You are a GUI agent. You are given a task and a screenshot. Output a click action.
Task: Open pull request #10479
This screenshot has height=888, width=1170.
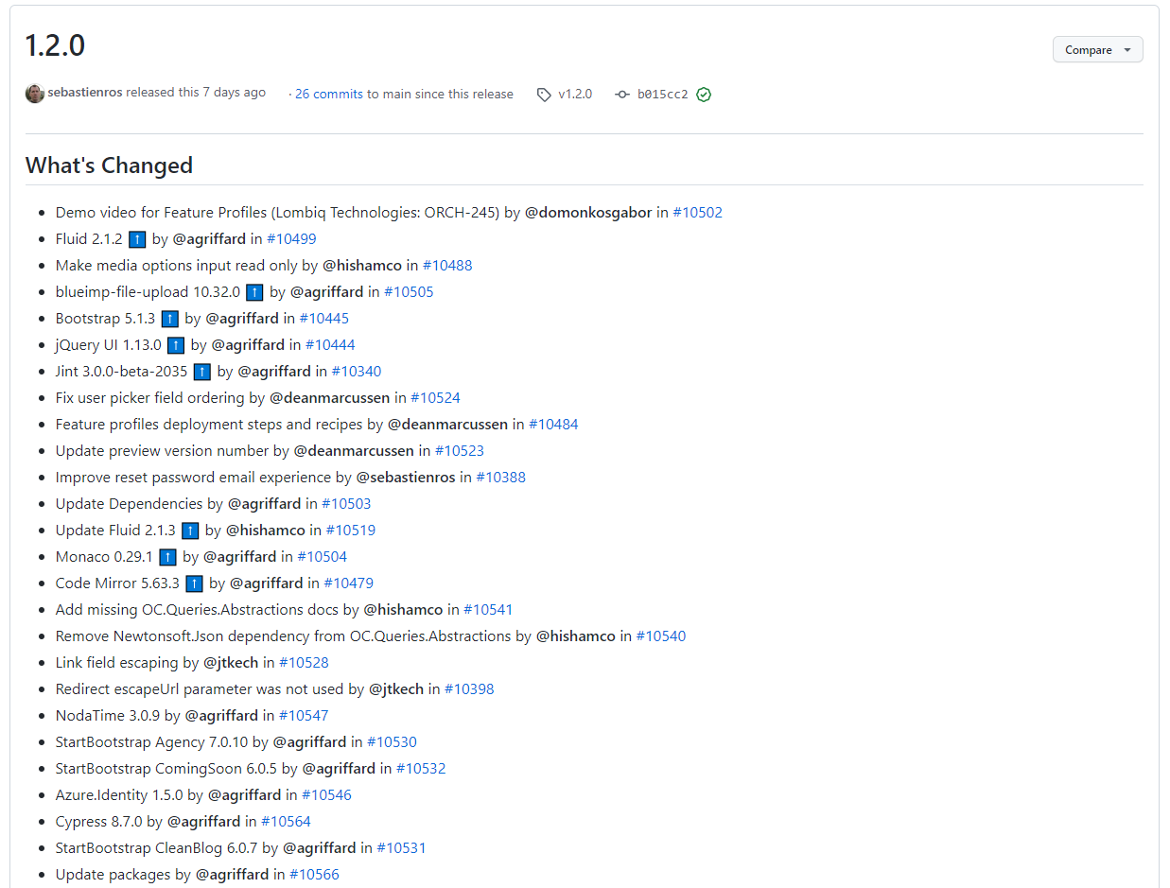(x=349, y=583)
